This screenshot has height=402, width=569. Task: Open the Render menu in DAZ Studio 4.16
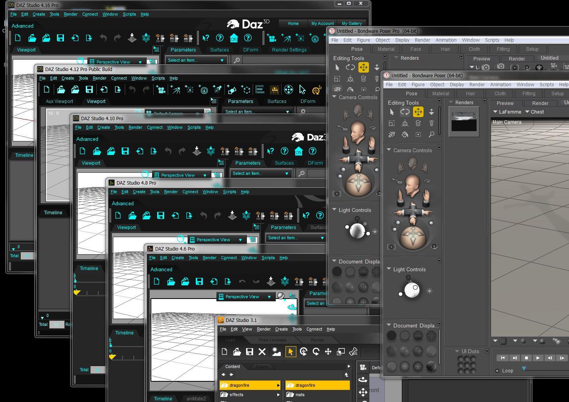tap(71, 14)
